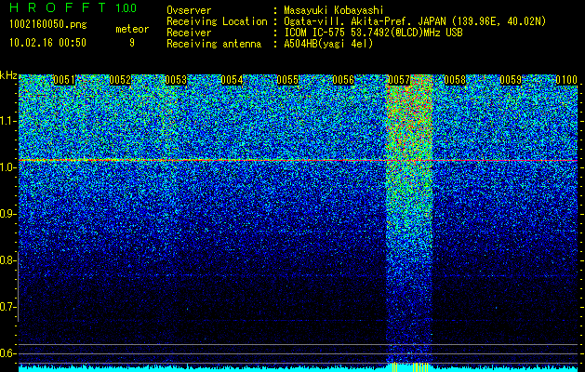This screenshot has height=372, width=585.
Task: Click the 0051 time marker label
Action: tap(64, 80)
